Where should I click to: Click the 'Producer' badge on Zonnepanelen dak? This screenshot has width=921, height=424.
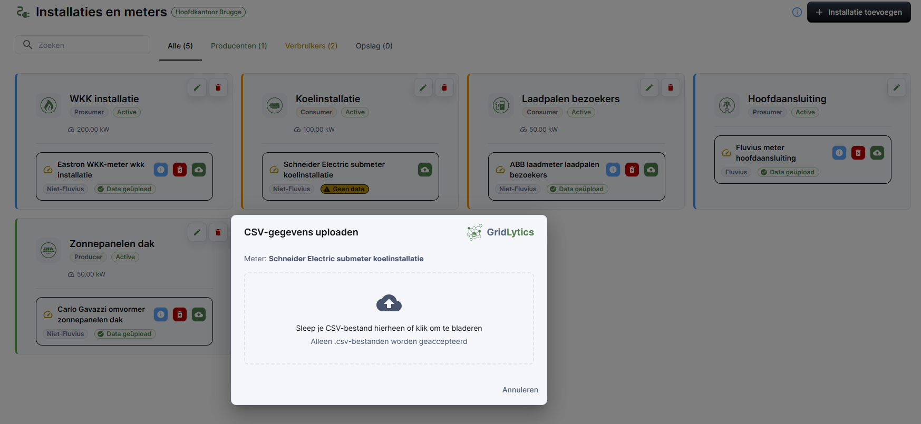point(89,257)
